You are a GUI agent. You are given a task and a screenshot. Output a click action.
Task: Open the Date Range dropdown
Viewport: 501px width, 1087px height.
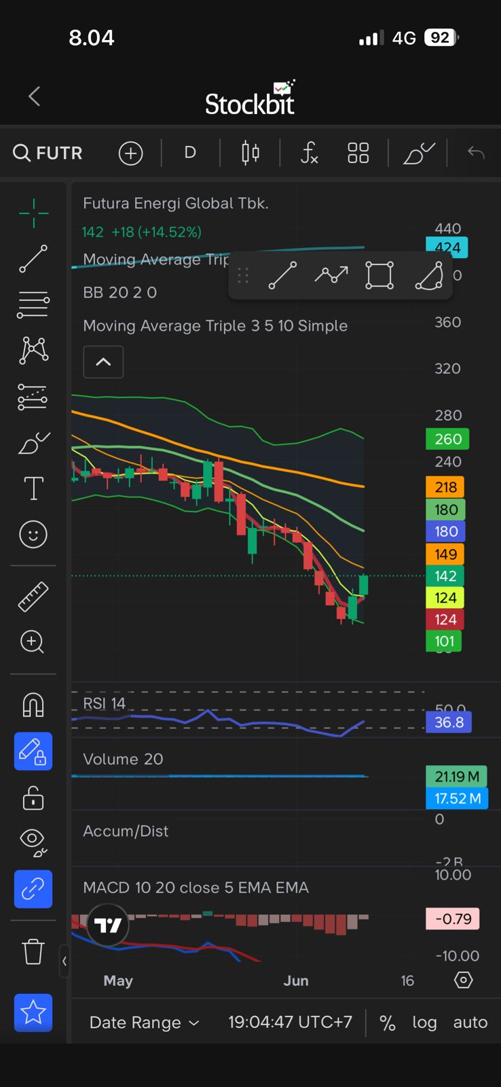(144, 1022)
